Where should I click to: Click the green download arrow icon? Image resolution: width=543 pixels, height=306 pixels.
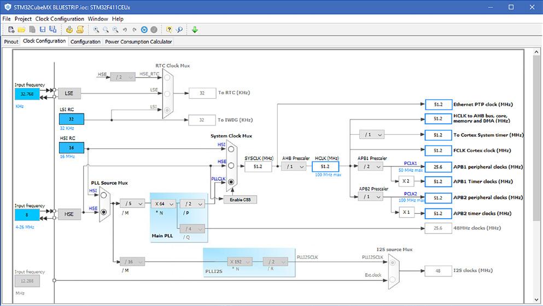tap(195, 29)
